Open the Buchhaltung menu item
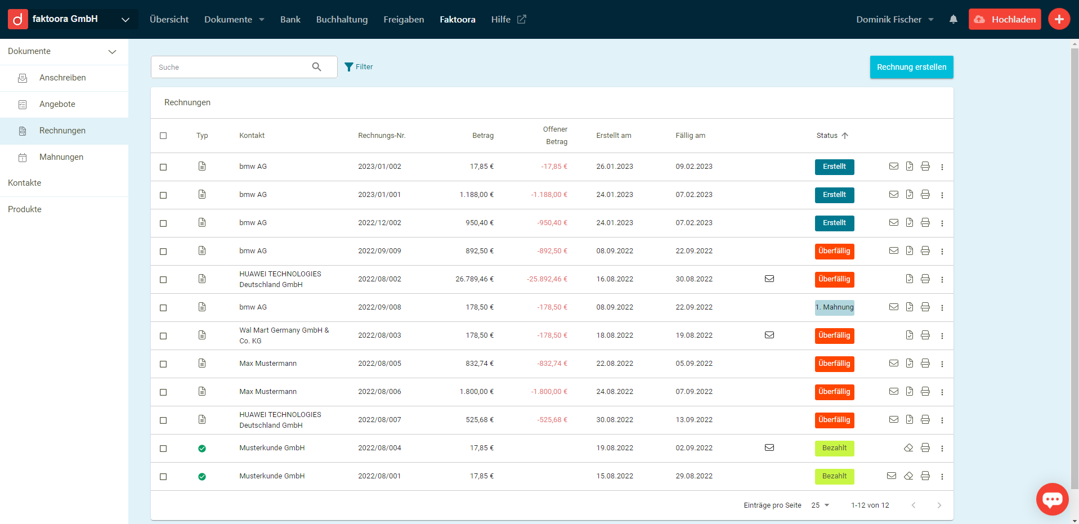This screenshot has width=1079, height=524. point(342,20)
